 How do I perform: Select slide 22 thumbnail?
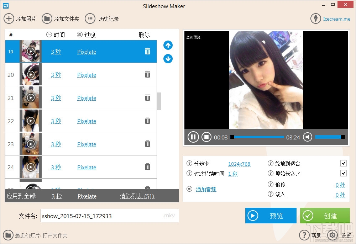(31, 121)
